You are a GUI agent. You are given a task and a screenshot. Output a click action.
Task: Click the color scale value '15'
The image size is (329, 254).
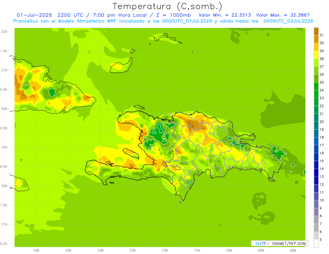(322, 161)
